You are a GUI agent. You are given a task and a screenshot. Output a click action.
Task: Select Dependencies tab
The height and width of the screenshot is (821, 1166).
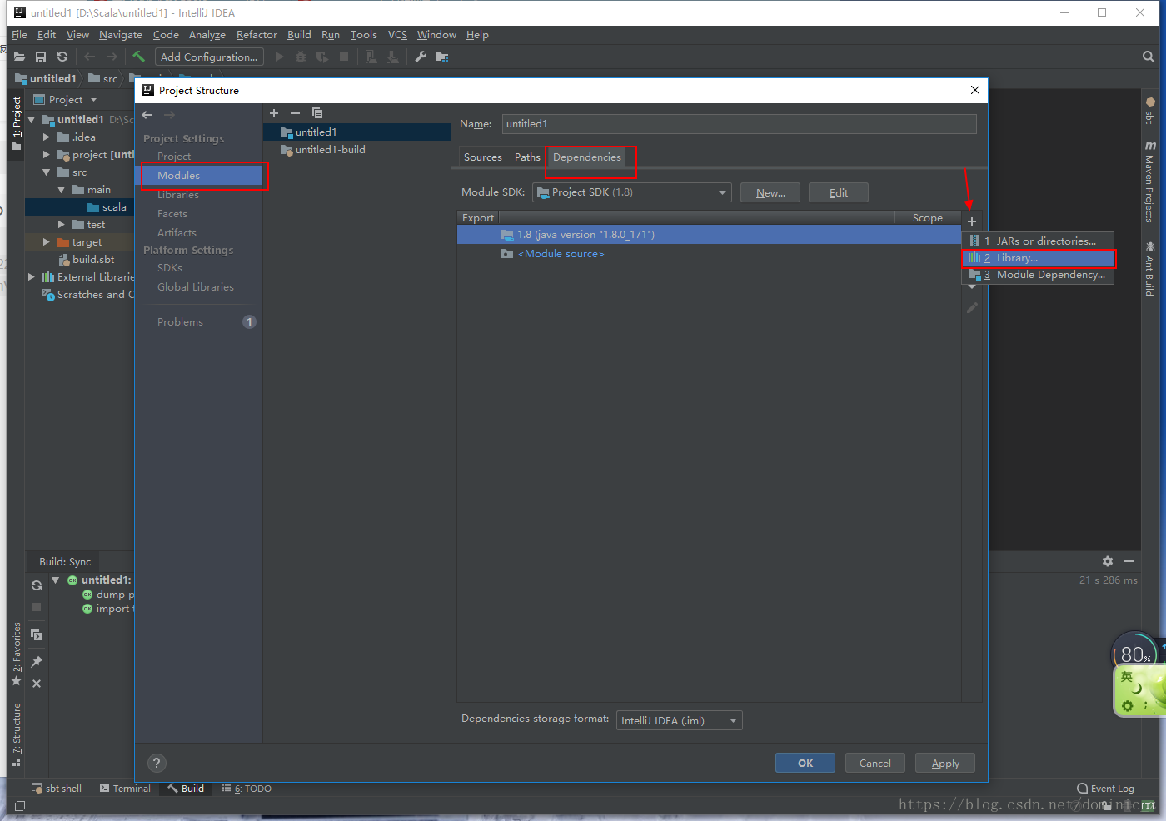(587, 157)
